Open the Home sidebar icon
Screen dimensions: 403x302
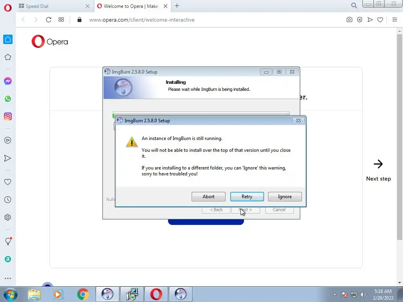(8, 39)
